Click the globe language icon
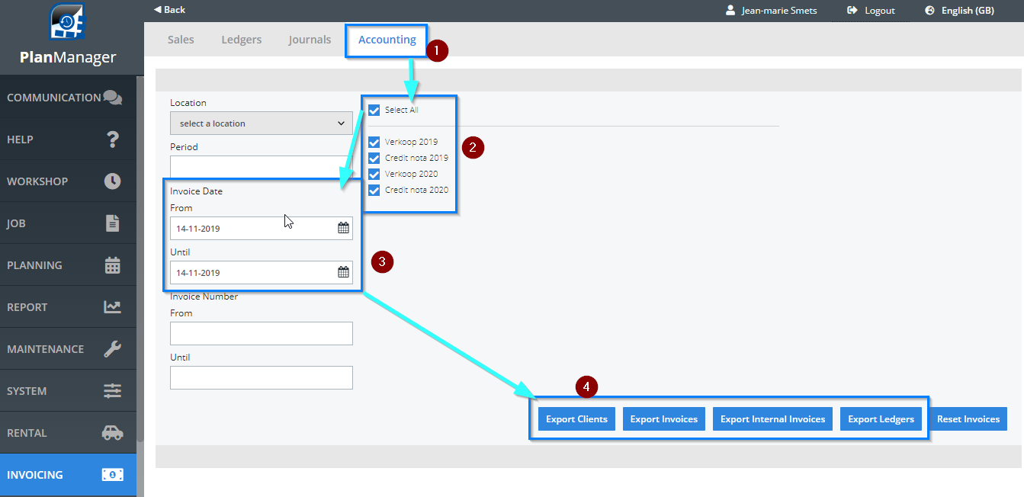 click(x=929, y=11)
